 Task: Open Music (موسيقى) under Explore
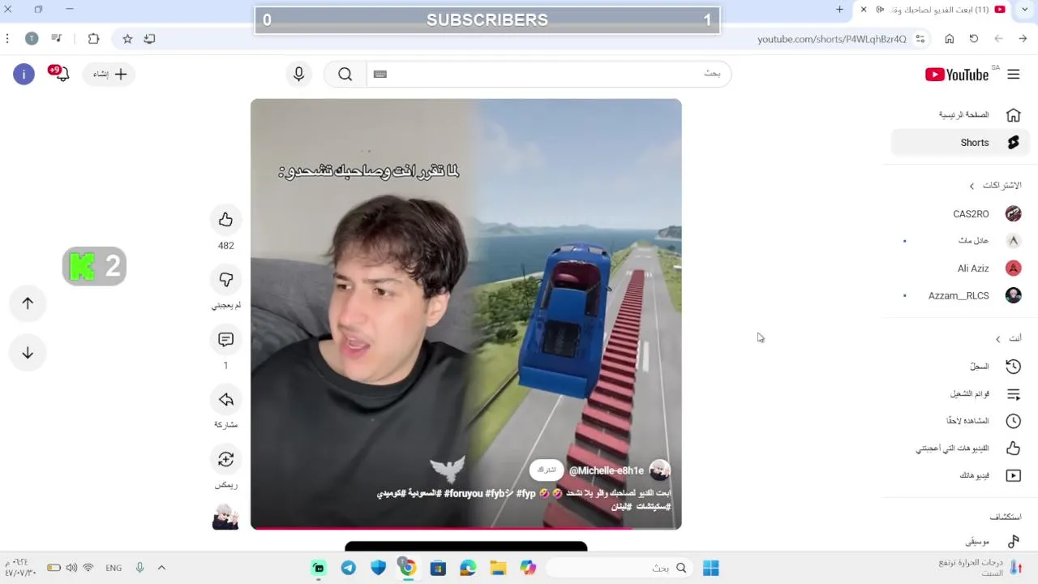960,541
